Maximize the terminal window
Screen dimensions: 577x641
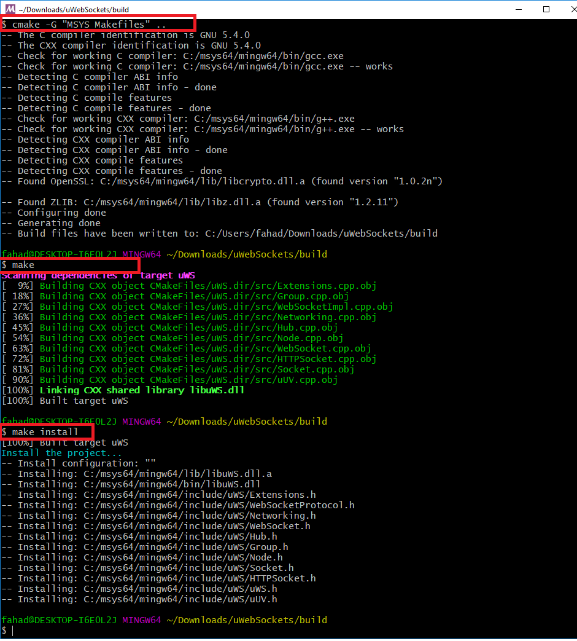pos(546,9)
